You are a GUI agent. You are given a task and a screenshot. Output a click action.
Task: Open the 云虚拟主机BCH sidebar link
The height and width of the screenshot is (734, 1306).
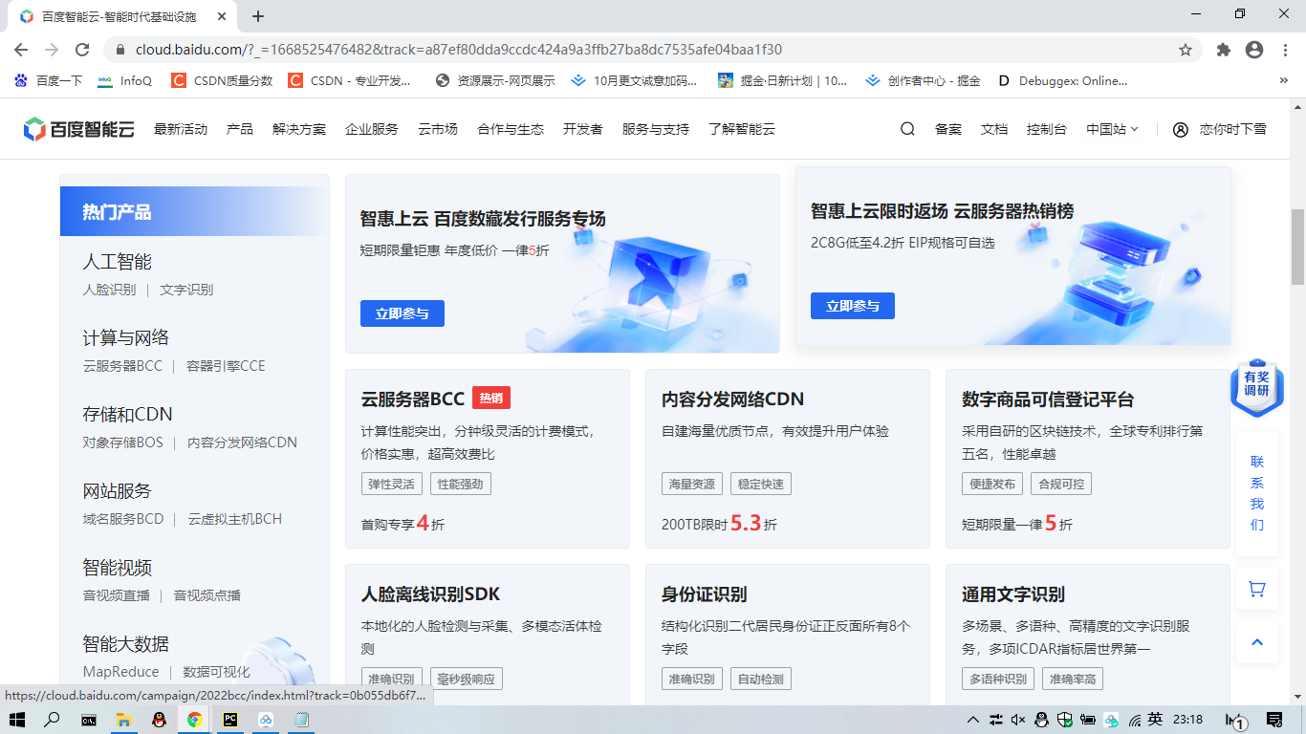(235, 519)
